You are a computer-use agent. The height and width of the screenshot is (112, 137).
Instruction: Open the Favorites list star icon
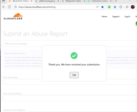click(x=127, y=7)
